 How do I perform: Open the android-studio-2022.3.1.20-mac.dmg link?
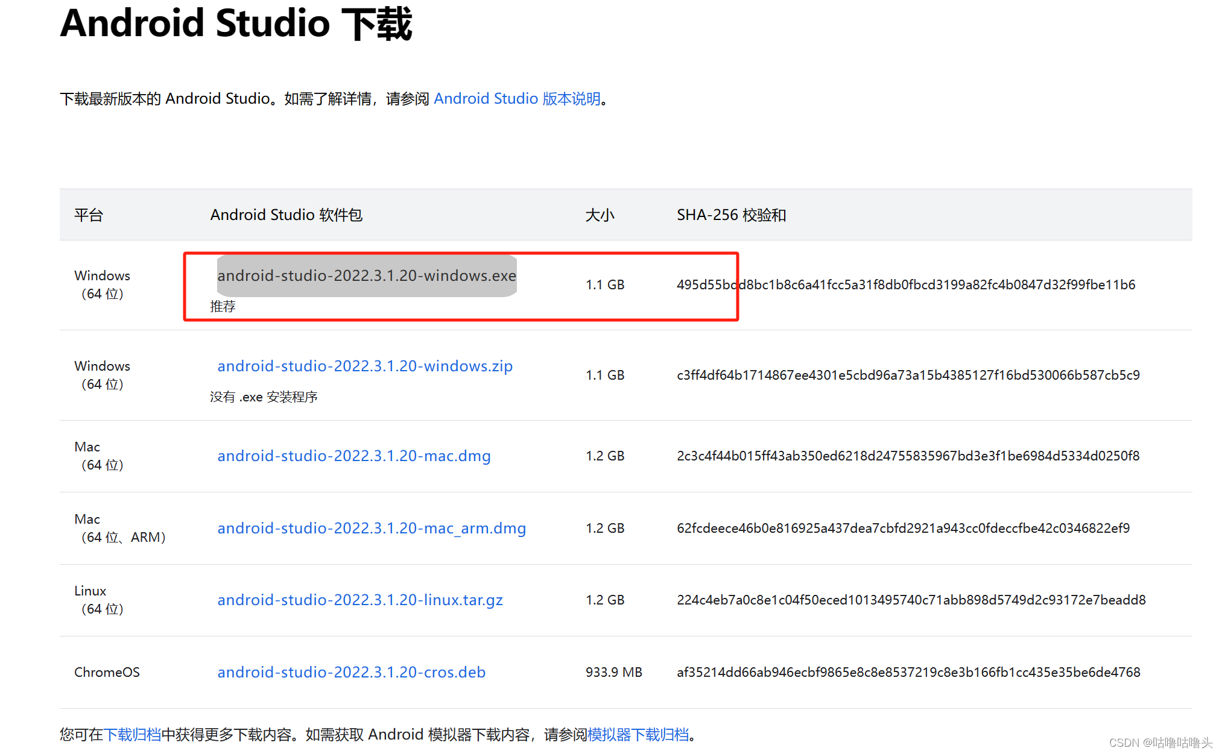(x=353, y=456)
